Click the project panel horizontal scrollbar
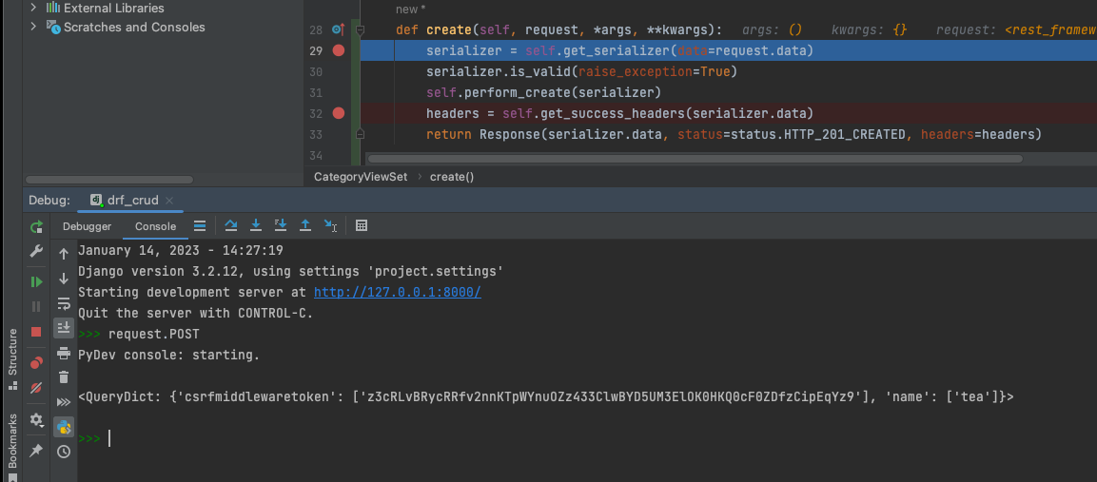 [109, 180]
